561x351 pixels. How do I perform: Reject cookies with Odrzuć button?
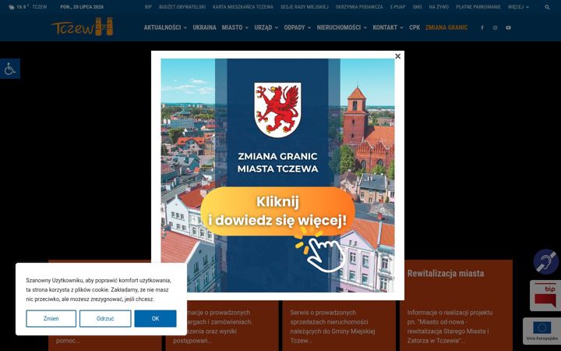pyautogui.click(x=105, y=318)
